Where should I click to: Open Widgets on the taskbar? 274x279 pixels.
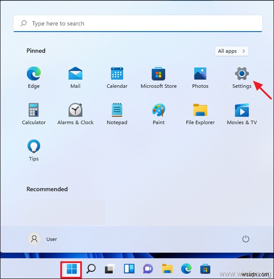click(x=129, y=269)
